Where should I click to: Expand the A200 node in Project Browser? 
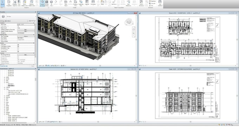click(5, 77)
